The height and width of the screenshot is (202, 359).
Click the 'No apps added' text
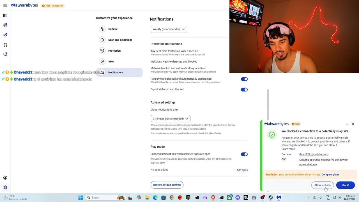(x=159, y=170)
